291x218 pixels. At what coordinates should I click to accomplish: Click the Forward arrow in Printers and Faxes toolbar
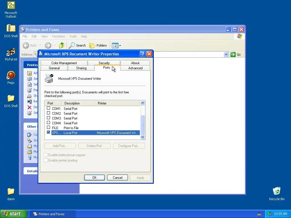point(48,45)
